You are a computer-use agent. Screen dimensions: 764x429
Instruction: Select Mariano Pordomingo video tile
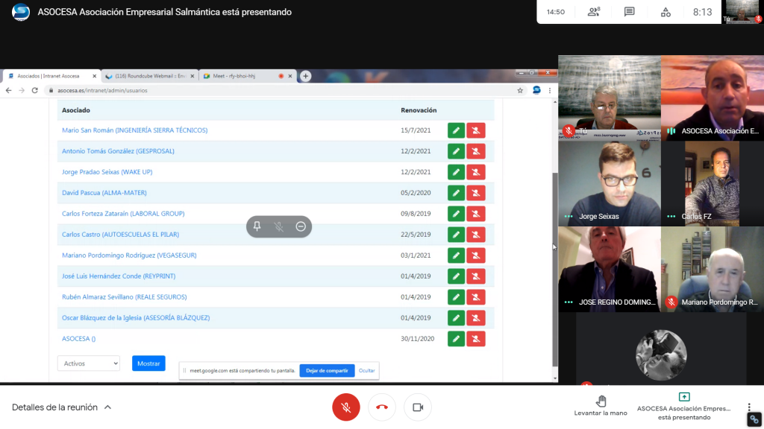coord(713,270)
